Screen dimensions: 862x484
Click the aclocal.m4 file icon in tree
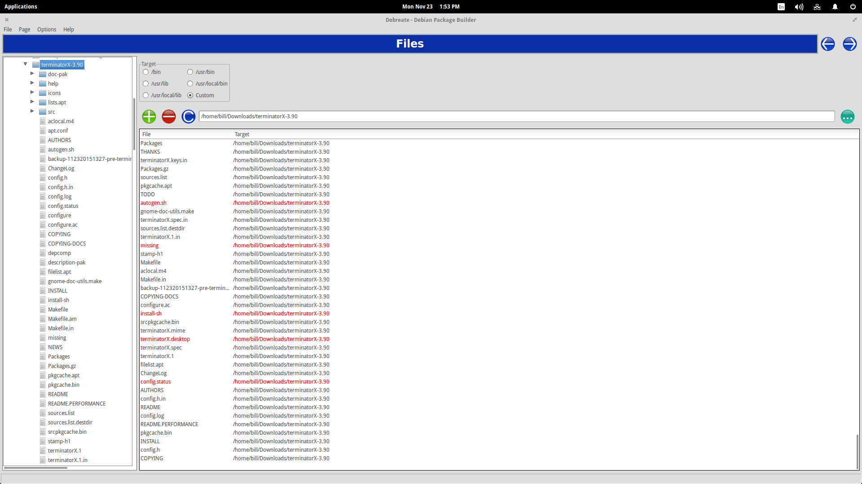point(43,121)
